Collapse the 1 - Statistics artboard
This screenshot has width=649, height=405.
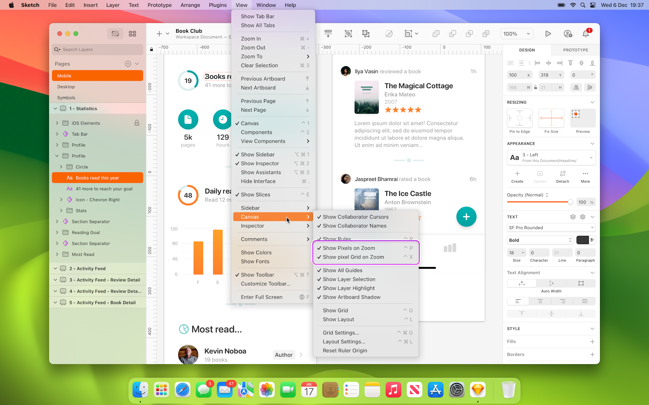coord(55,109)
